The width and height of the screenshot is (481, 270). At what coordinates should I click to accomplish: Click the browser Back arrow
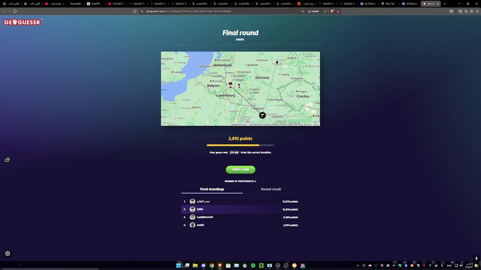pos(4,11)
